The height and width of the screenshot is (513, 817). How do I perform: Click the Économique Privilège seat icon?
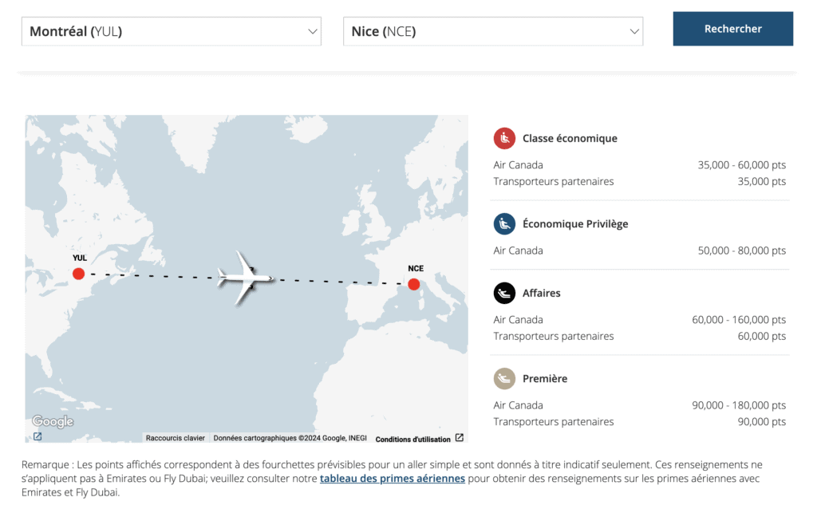click(504, 223)
